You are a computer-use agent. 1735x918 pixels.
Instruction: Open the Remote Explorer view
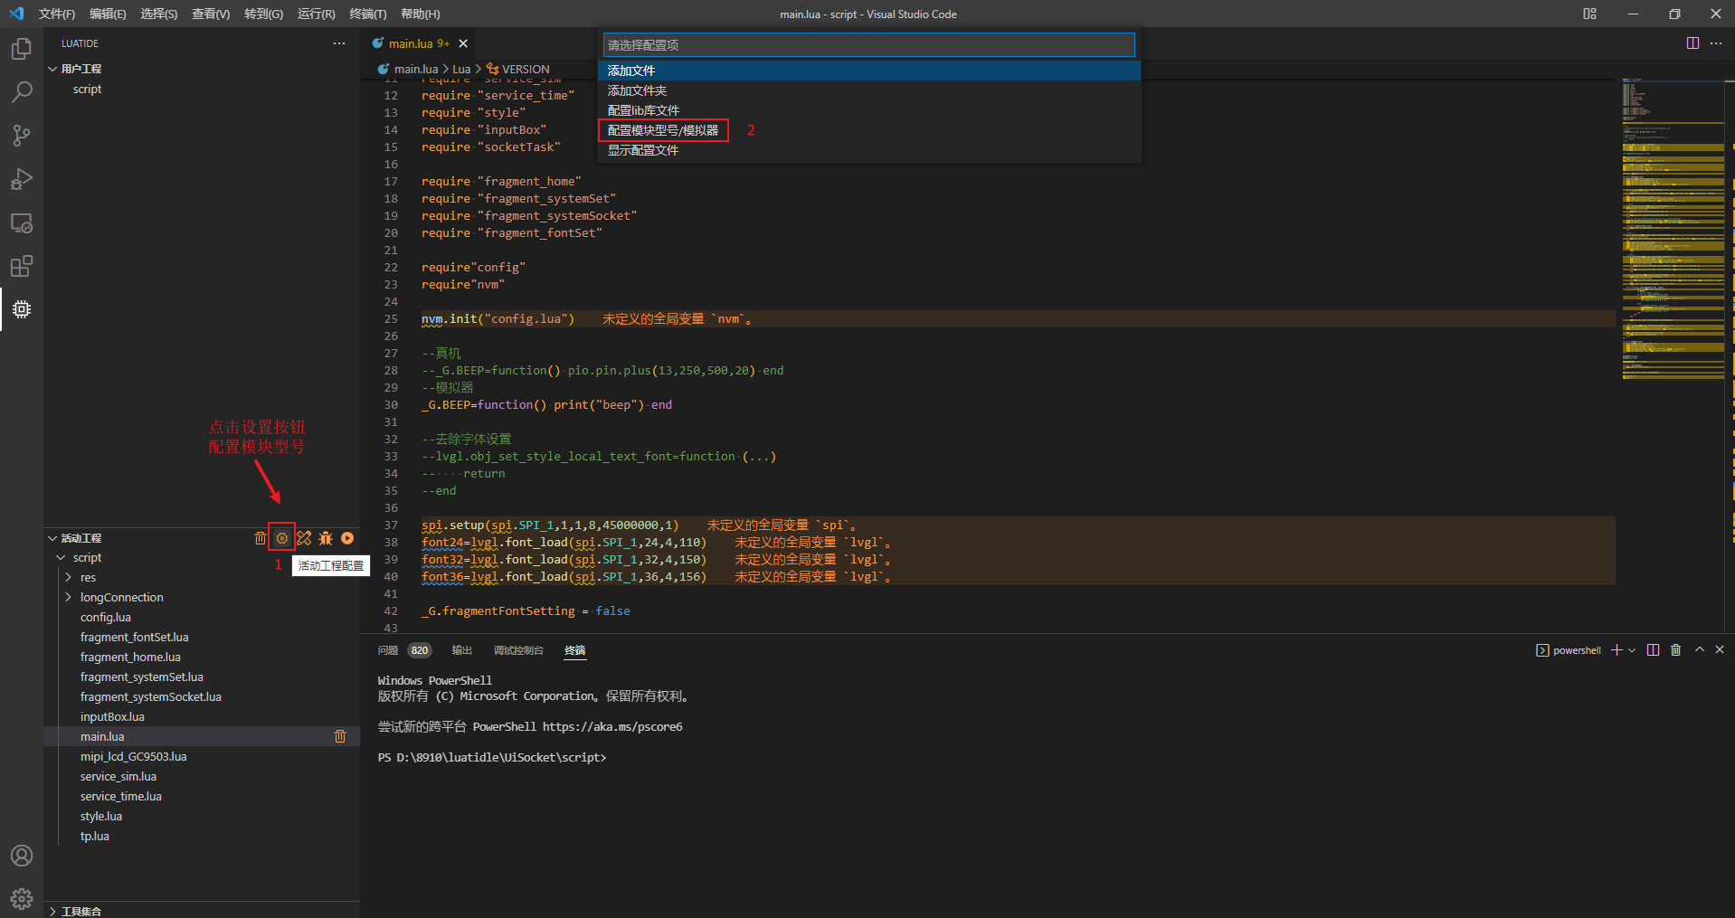point(22,222)
